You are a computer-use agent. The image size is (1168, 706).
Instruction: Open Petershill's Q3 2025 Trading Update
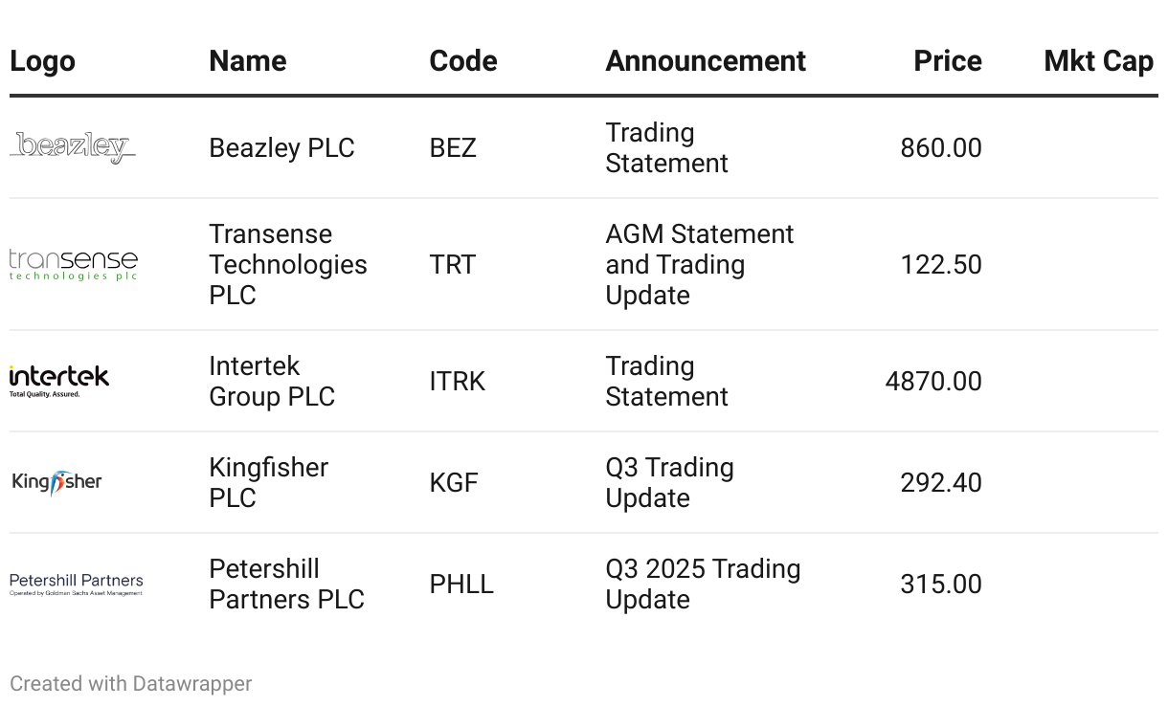click(x=703, y=584)
